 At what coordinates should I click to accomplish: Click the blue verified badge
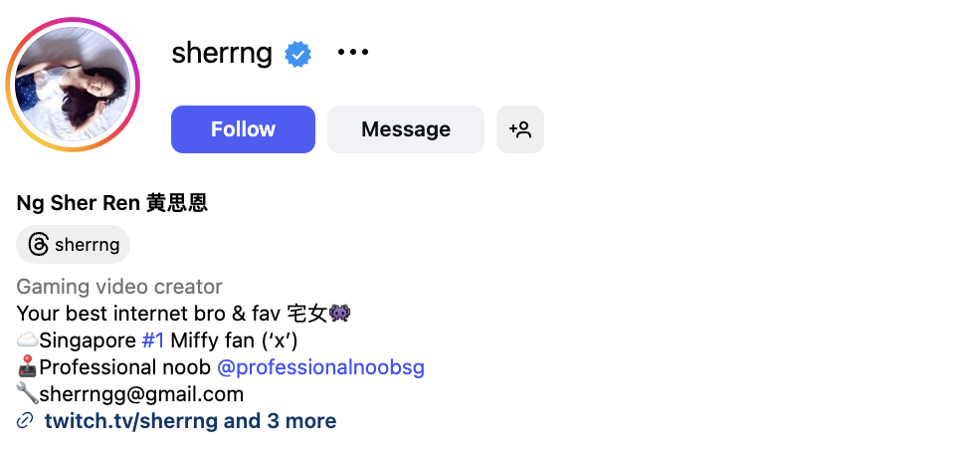298,54
